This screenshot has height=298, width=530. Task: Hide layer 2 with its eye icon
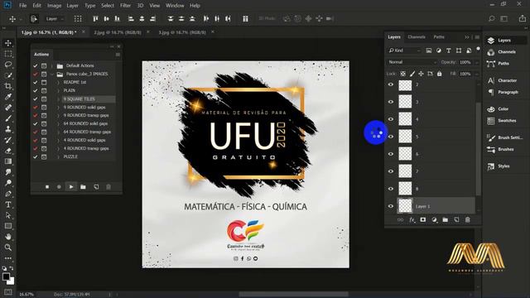[x=391, y=84]
